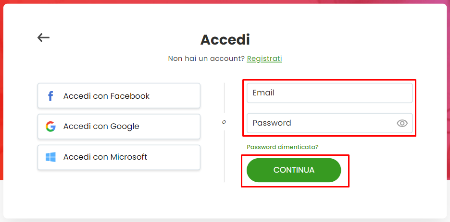Open the Registrati sign-up link
The height and width of the screenshot is (222, 450).
(264, 58)
